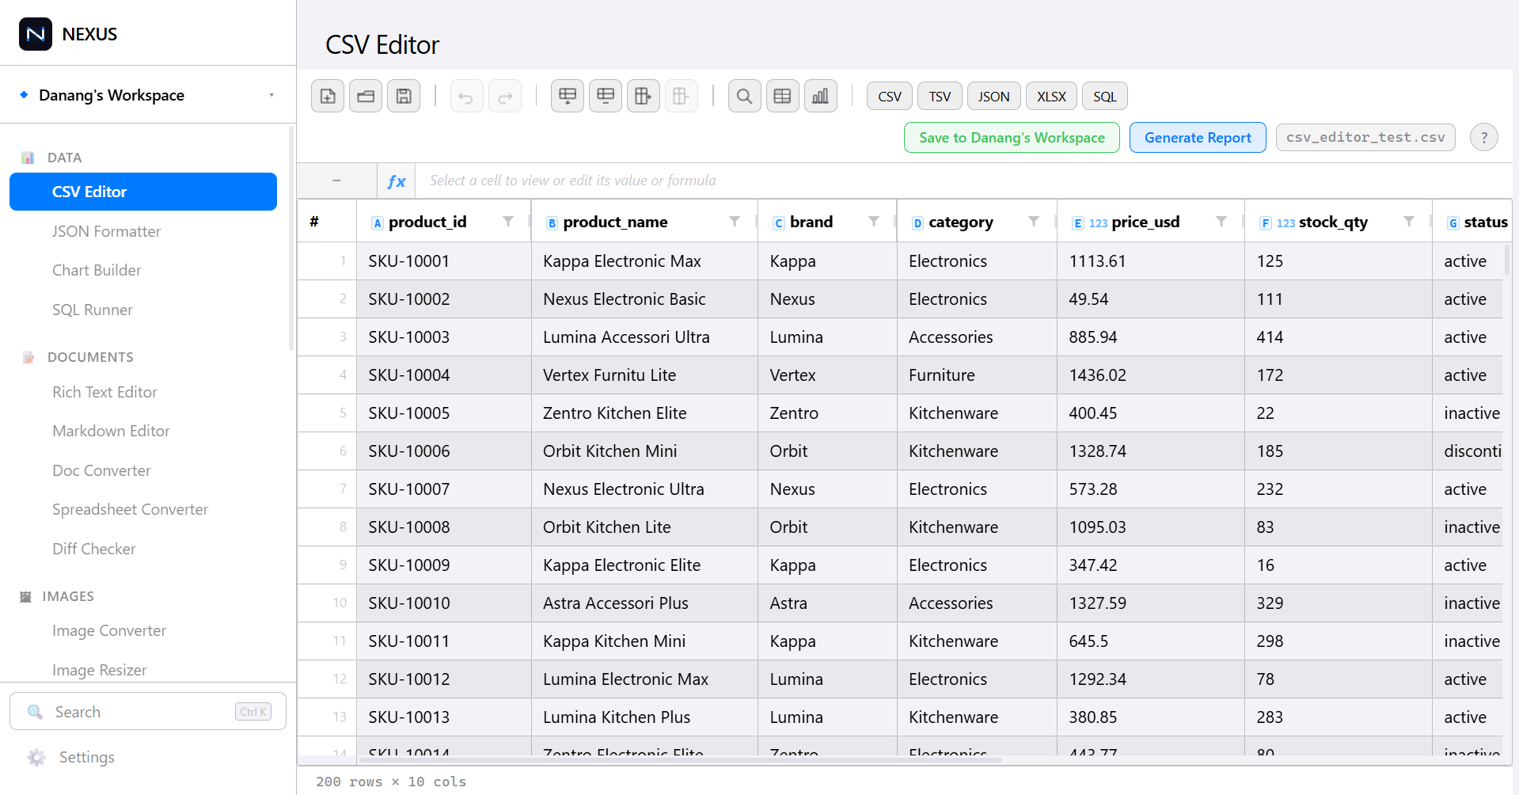1519x795 pixels.
Task: Select cell Vertex Furnitu Lite
Action: tap(644, 375)
